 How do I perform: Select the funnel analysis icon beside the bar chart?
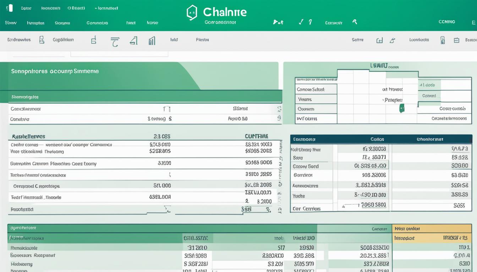[x=133, y=40]
